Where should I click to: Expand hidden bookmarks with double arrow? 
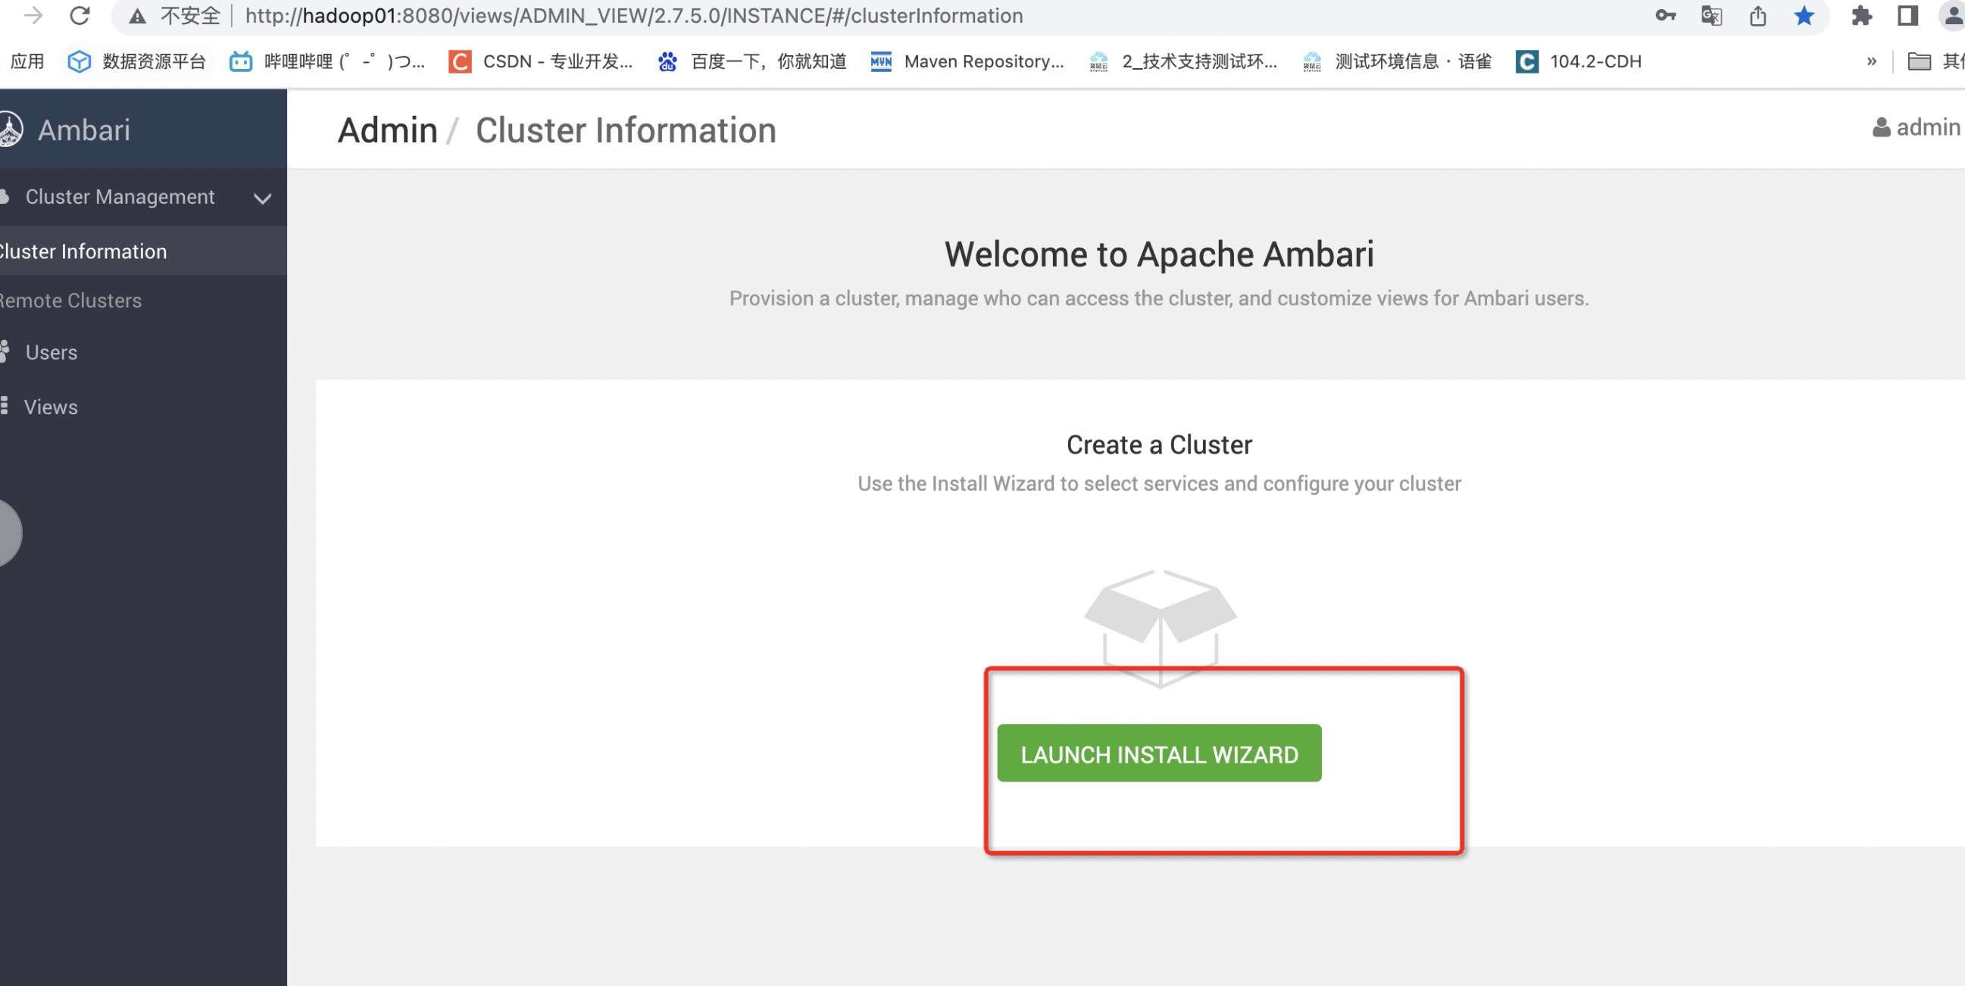(x=1871, y=61)
